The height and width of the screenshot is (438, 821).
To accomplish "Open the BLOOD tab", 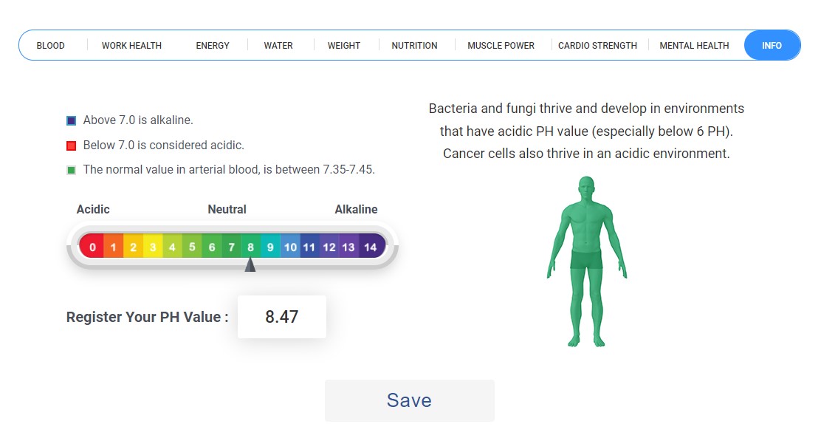I will click(51, 46).
